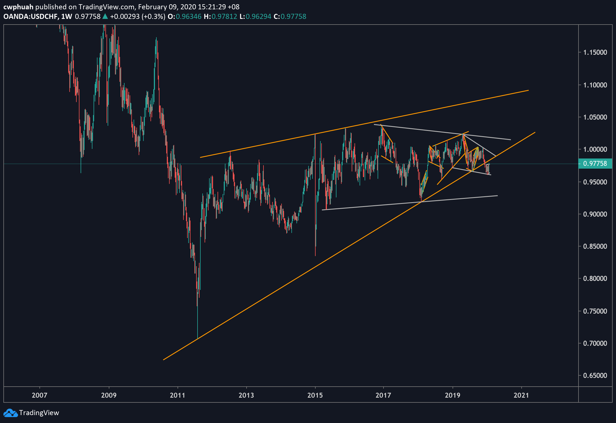
Task: Click the 2015 time axis label
Action: tap(315, 395)
